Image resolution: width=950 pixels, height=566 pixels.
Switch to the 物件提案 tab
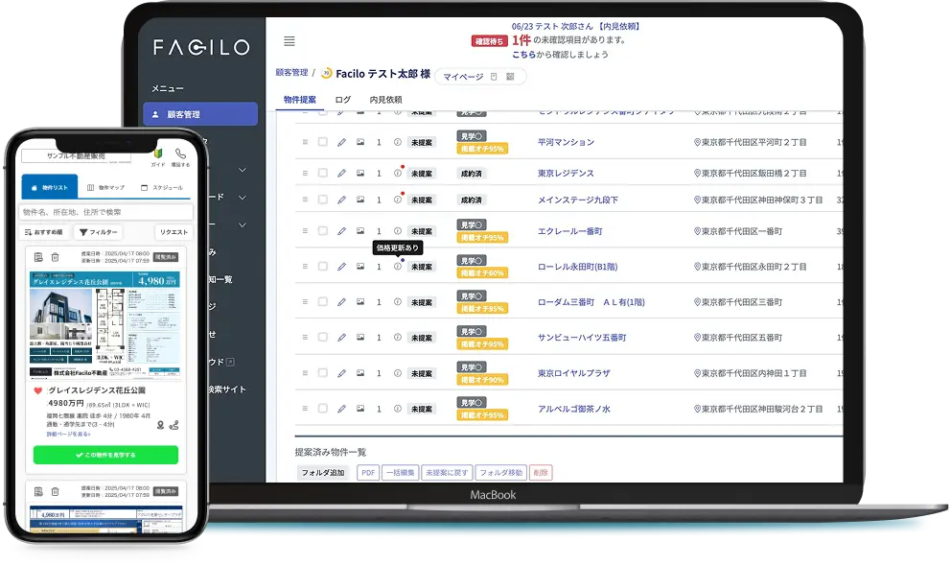click(300, 100)
